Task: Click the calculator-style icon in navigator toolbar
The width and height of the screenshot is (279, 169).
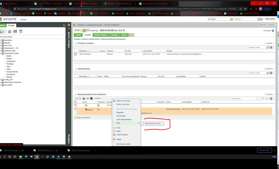Action: [21, 32]
